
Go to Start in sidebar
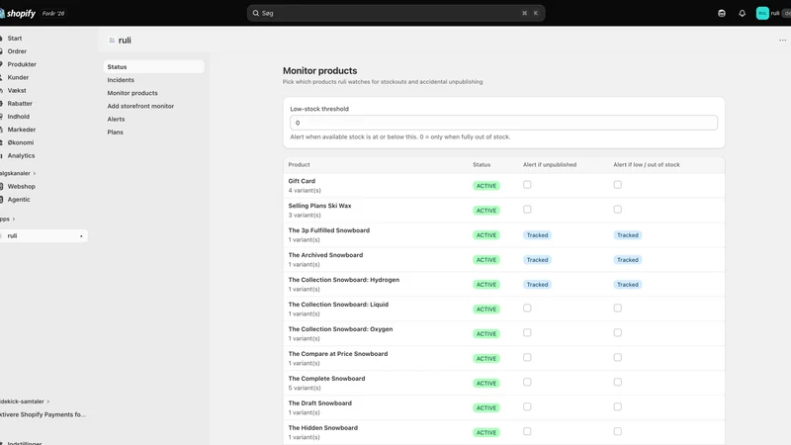[15, 39]
